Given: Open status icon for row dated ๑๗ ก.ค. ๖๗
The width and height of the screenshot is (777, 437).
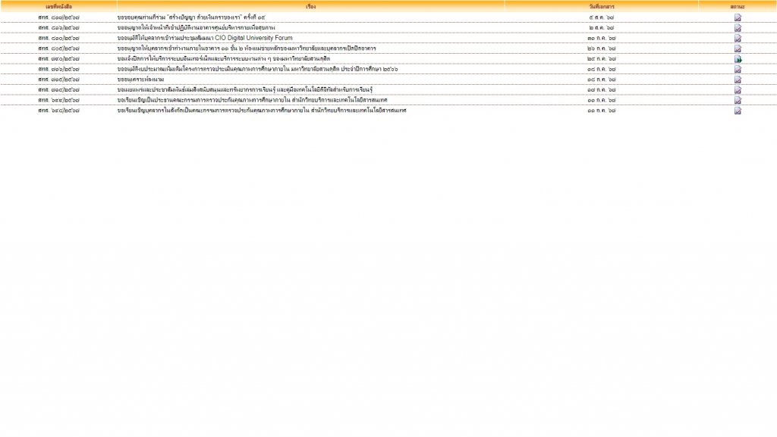Looking at the screenshot, I should [738, 90].
